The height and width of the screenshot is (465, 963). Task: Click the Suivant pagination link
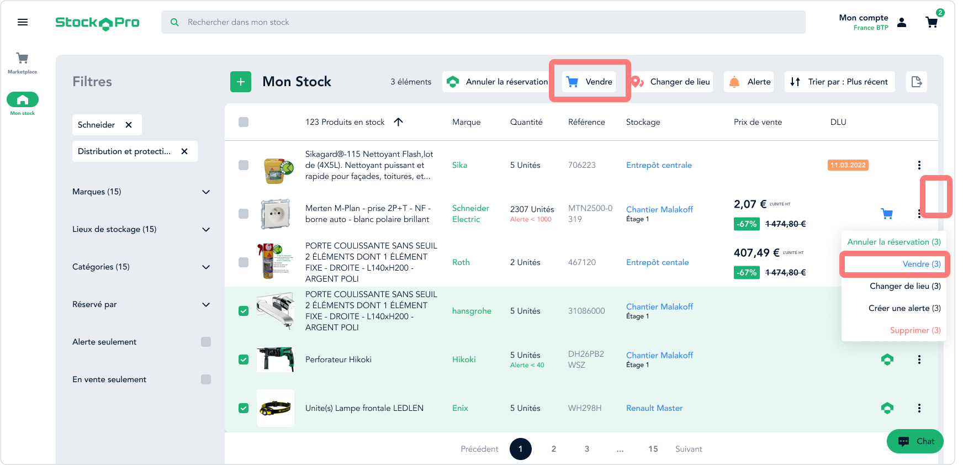689,449
